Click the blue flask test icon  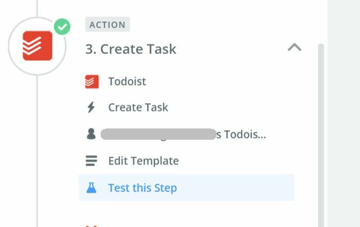[x=91, y=188]
